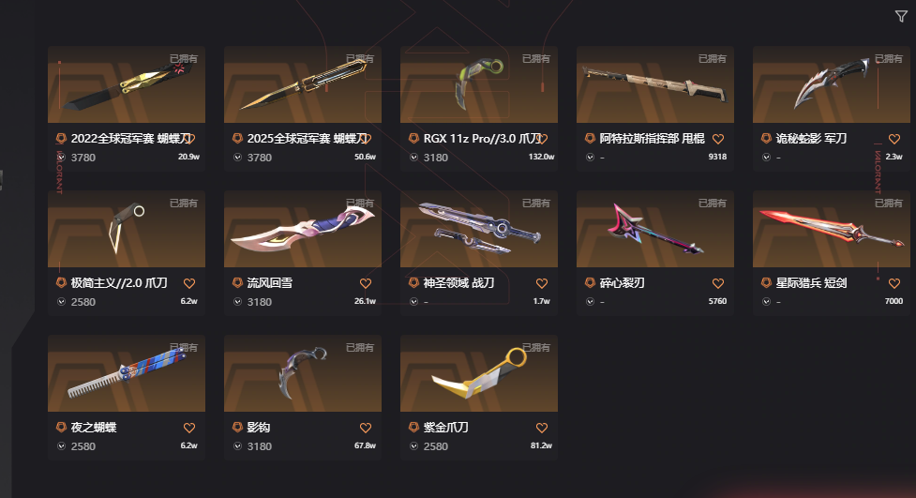This screenshot has height=498, width=916.
Task: Click the heart icon for 影钩
Action: 366,428
